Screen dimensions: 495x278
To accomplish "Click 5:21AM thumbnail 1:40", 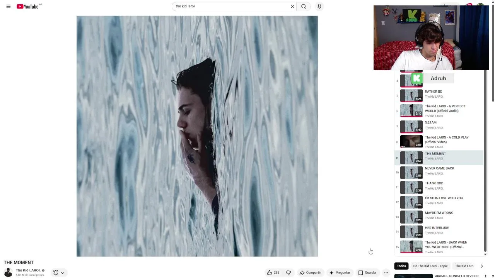I will 411,126.
